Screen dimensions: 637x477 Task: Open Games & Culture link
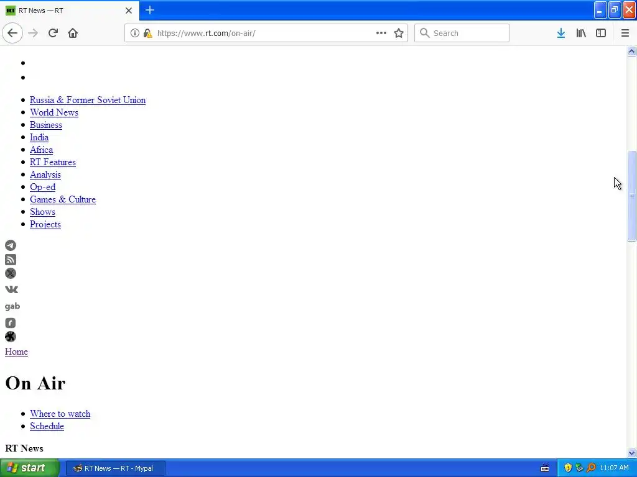[63, 199]
